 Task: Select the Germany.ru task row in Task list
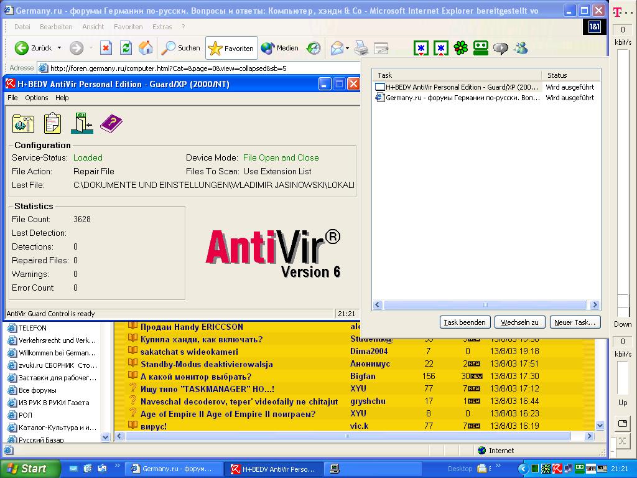click(x=486, y=98)
